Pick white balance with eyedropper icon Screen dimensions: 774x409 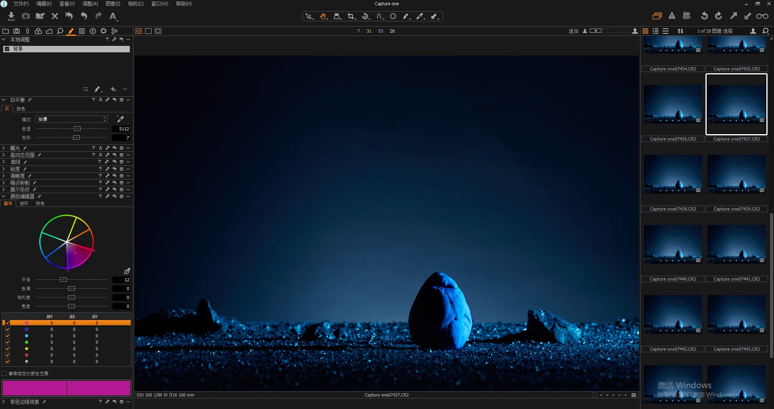[x=120, y=119]
